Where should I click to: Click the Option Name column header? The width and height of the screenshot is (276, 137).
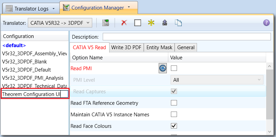click(119, 58)
